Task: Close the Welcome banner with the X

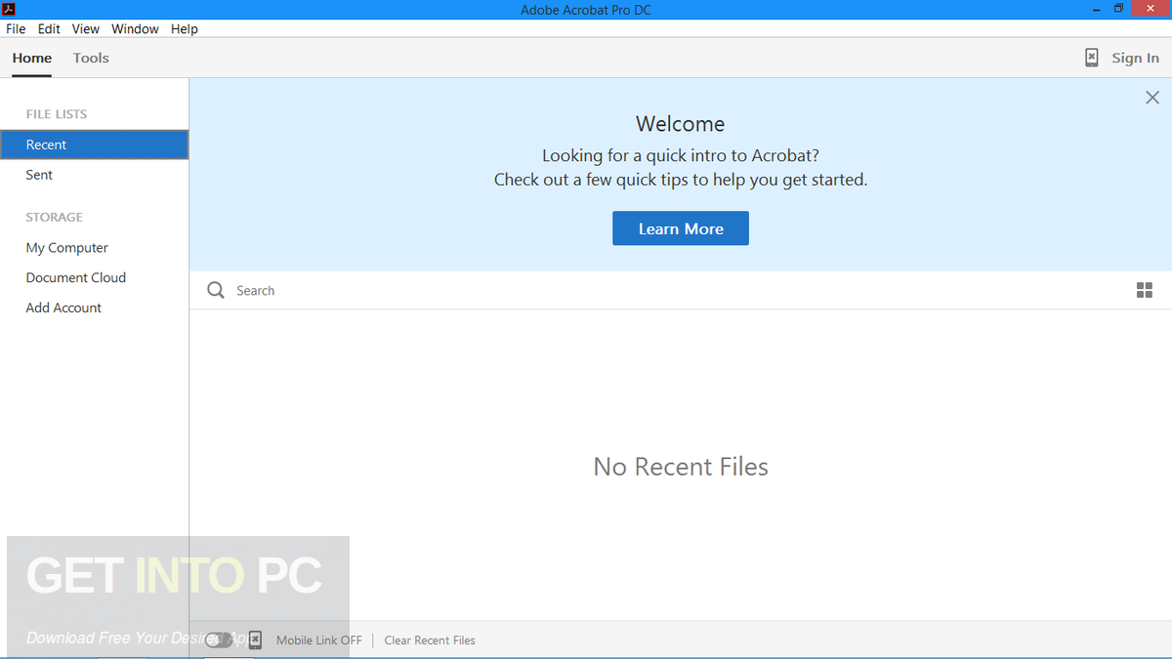Action: point(1152,98)
